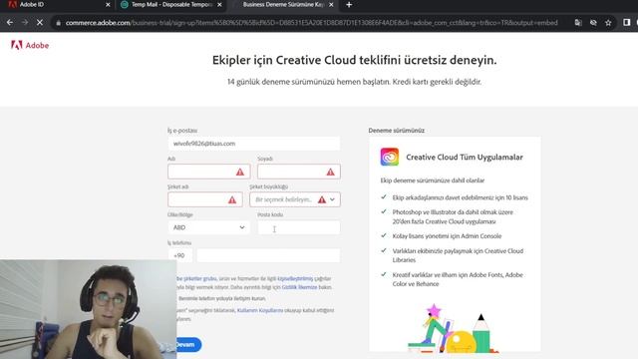Click the warning icon in Soyadı field

pos(330,172)
